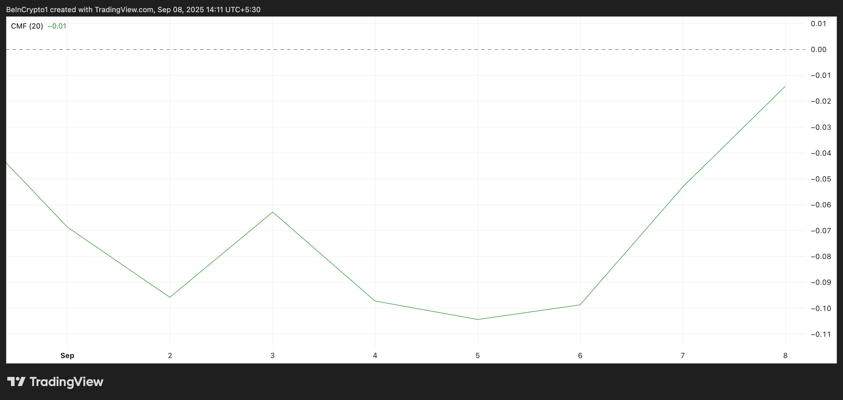843x400 pixels.
Task: Click the -0.05 price scale label
Action: [821, 179]
